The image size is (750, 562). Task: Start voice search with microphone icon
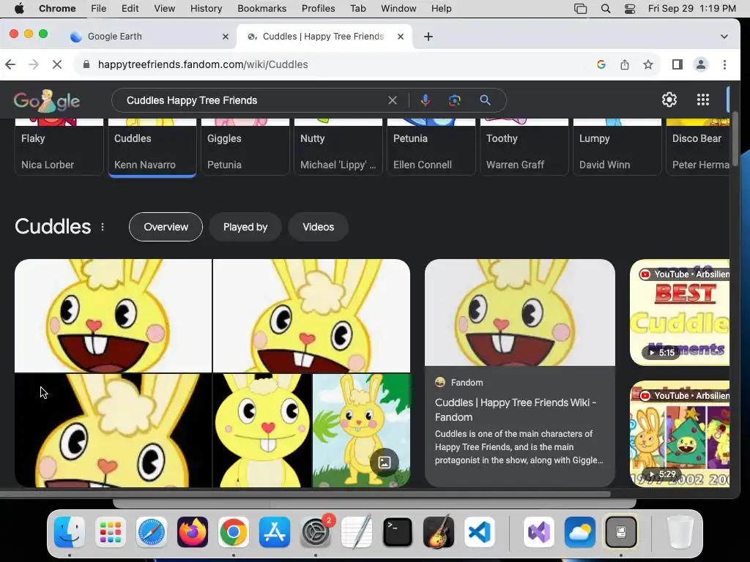coord(426,100)
